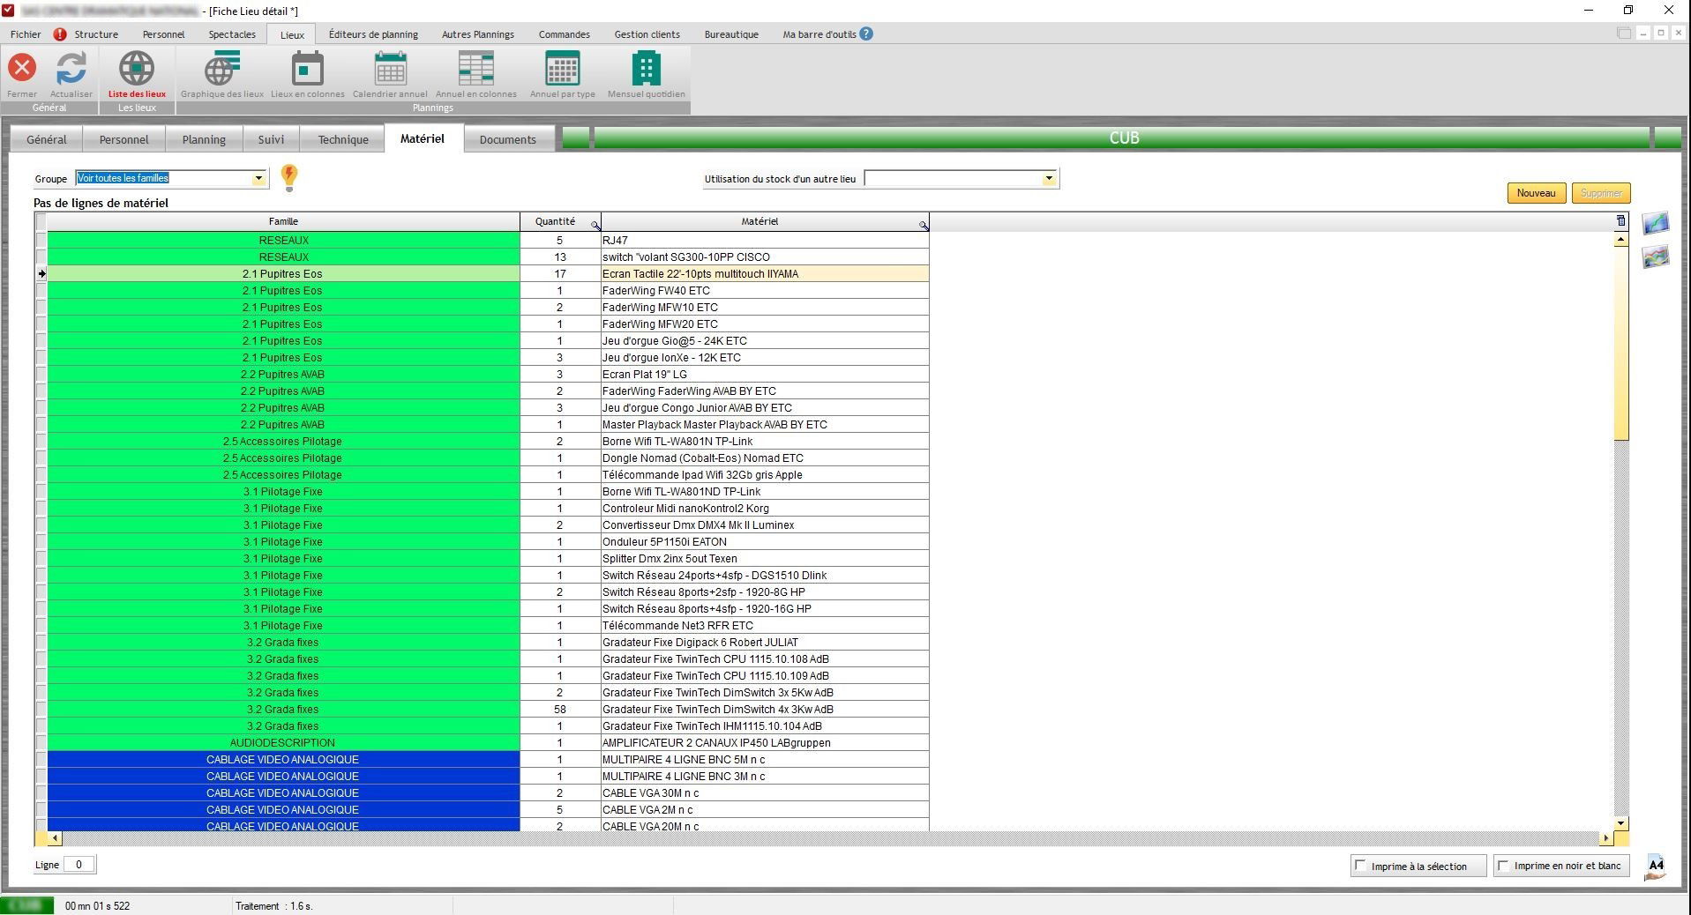Click the Ligne number field

[x=79, y=865]
